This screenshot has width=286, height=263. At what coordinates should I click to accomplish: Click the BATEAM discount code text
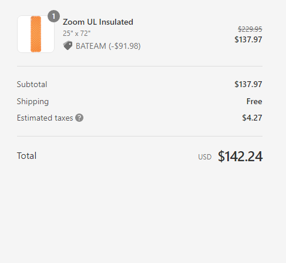coord(91,46)
